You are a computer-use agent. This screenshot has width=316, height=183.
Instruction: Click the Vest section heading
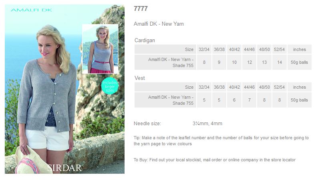coord(140,78)
